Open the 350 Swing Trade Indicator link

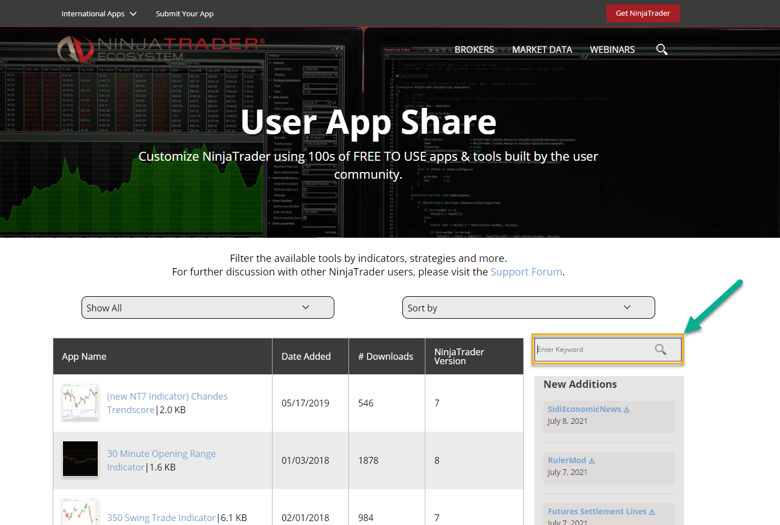point(161,518)
